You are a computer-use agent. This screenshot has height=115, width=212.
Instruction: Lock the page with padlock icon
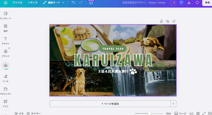(x=161, y=21)
